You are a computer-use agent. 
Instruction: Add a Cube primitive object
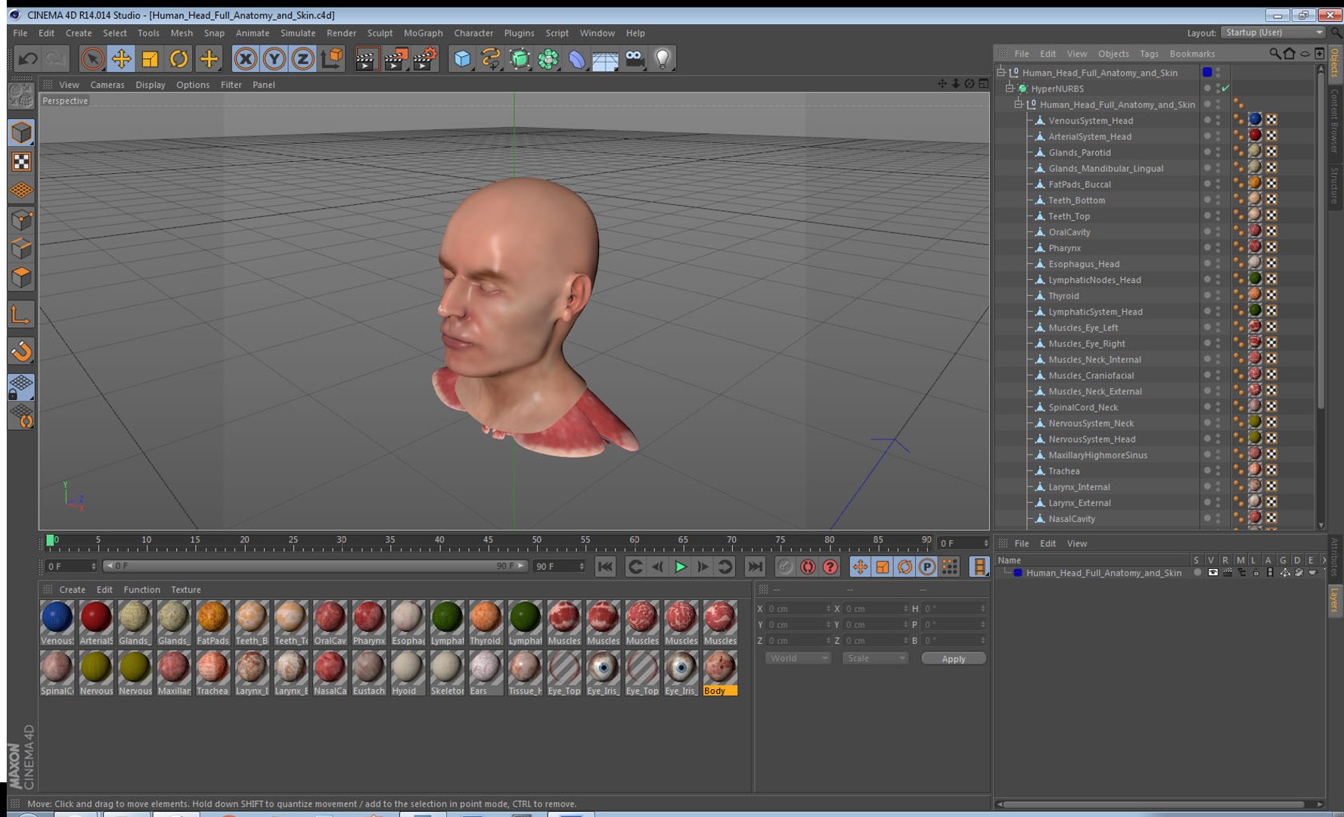tap(462, 58)
